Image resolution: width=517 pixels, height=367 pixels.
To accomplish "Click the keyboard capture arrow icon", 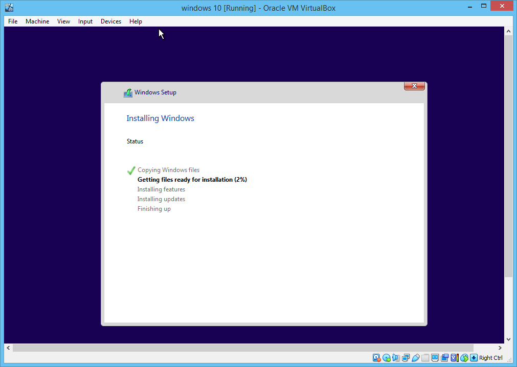I will click(474, 358).
